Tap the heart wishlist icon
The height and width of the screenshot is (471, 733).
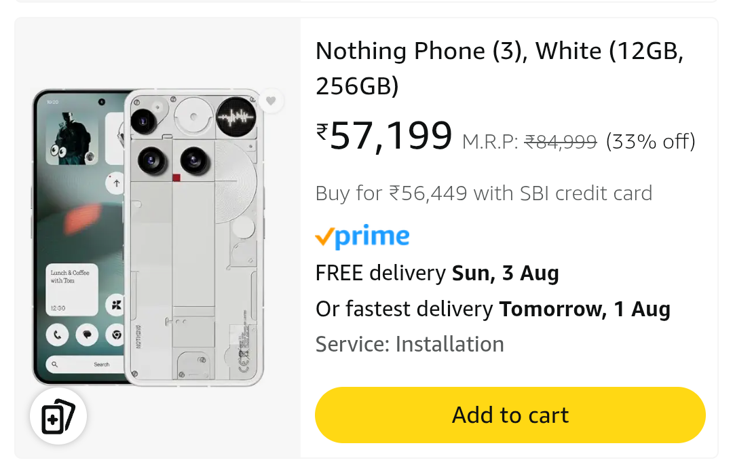tap(271, 101)
